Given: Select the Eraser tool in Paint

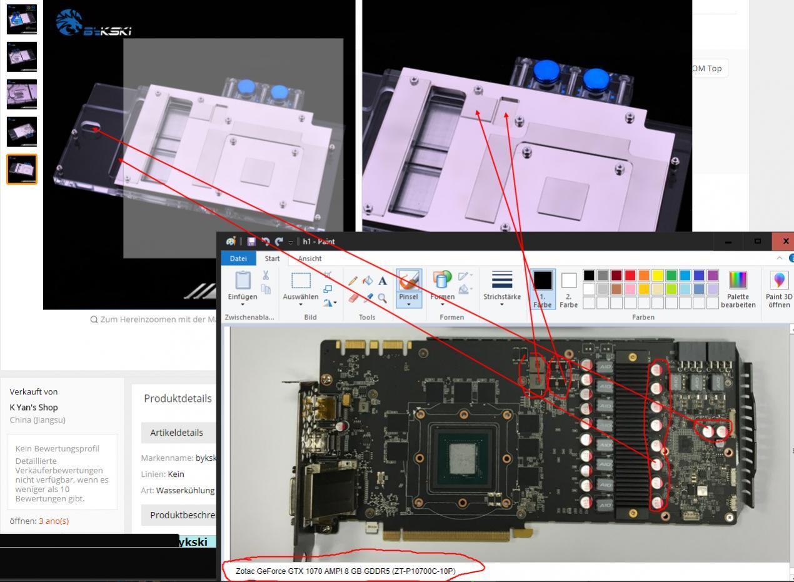Looking at the screenshot, I should click(354, 298).
